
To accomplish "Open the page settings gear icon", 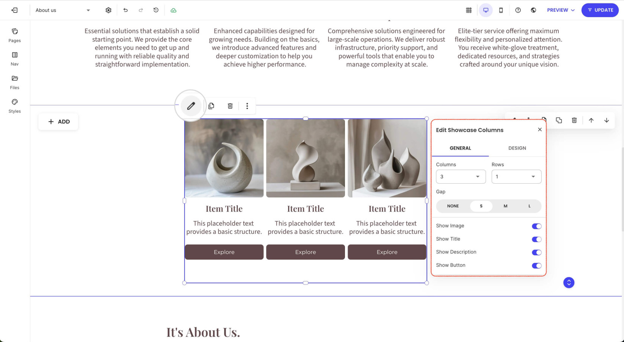I will tap(108, 10).
